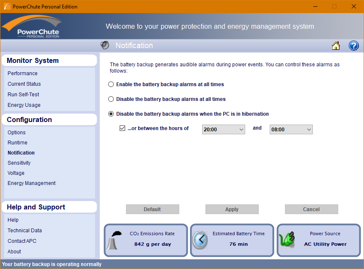Click the Notification speaker icon
This screenshot has width=364, height=269.
(x=105, y=45)
